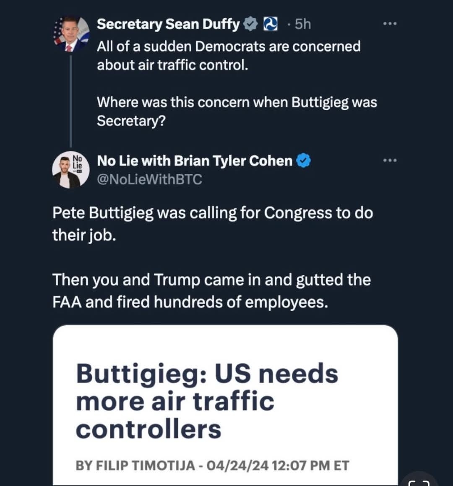Click Brian Tyler Cohen's blue verified checkmark
Image resolution: width=453 pixels, height=486 pixels.
303,161
